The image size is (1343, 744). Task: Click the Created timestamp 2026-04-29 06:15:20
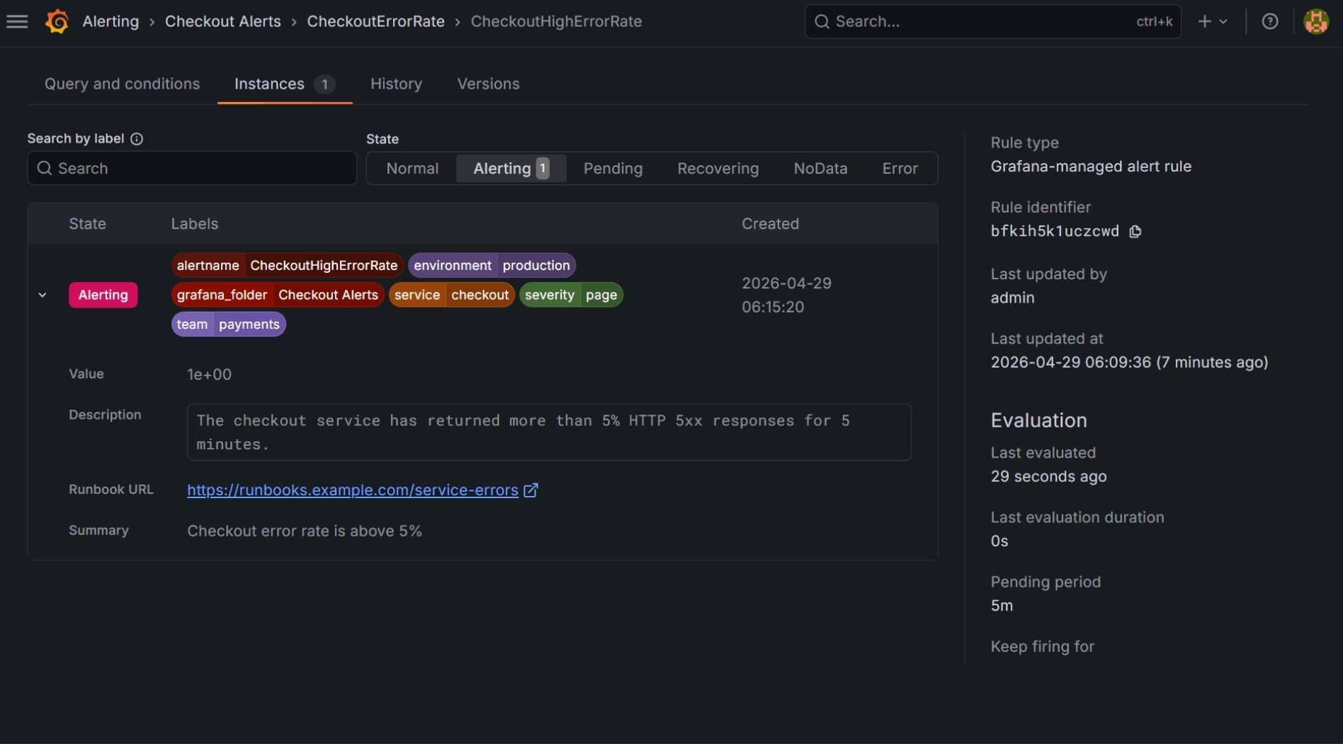(786, 295)
